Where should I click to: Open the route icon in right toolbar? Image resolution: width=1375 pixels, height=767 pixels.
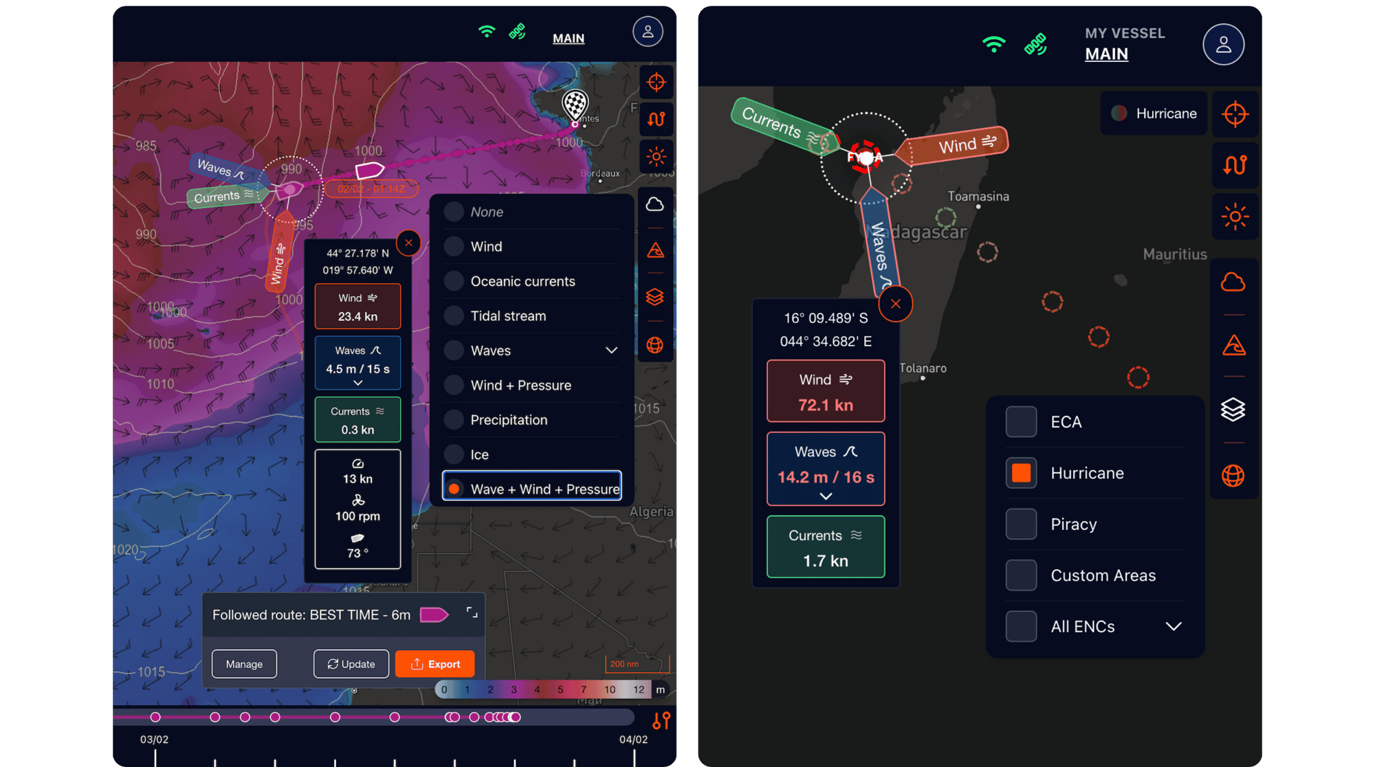pyautogui.click(x=1235, y=166)
